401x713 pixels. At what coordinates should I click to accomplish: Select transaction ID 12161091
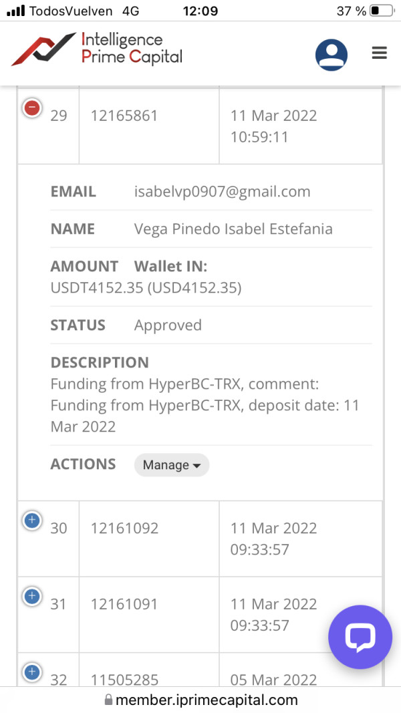[124, 604]
